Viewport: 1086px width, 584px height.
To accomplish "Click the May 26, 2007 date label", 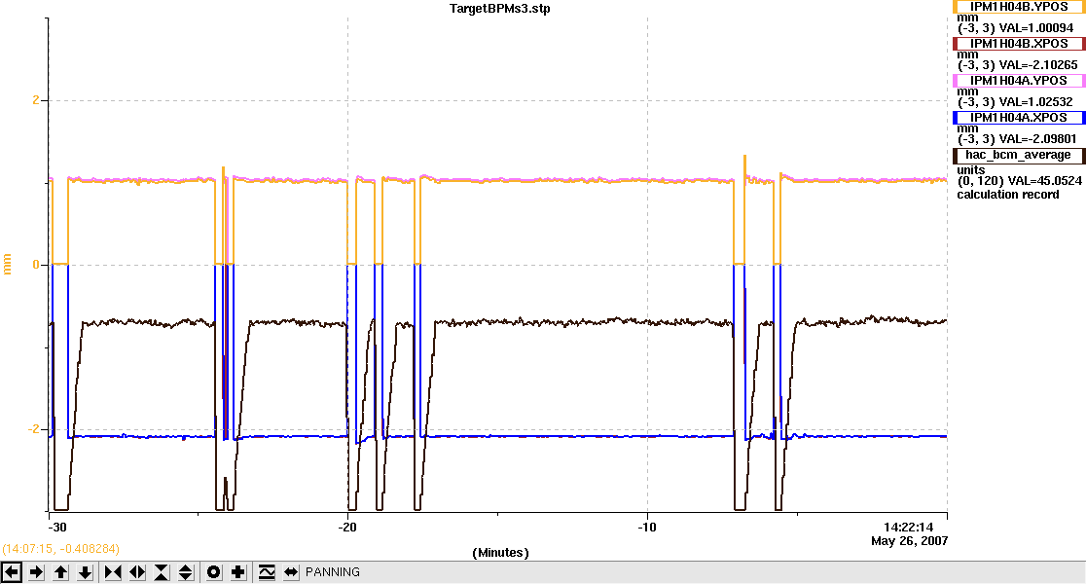I will pos(910,540).
